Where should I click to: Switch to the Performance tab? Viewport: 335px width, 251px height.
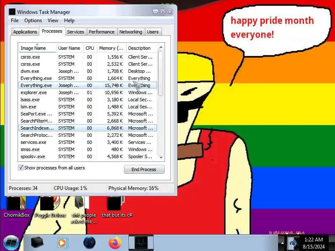(x=101, y=32)
